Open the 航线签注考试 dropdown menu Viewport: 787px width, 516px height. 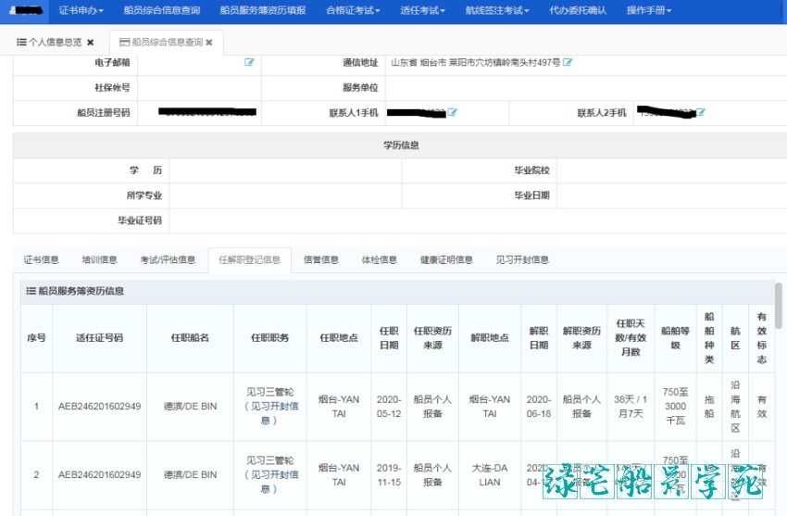(497, 10)
